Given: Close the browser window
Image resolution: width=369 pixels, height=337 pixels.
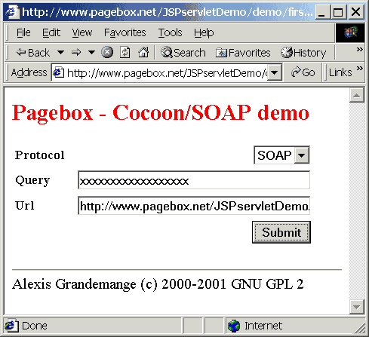Looking at the screenshot, I should coord(356,12).
